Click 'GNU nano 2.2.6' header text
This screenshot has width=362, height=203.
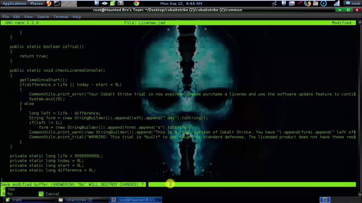coord(22,23)
